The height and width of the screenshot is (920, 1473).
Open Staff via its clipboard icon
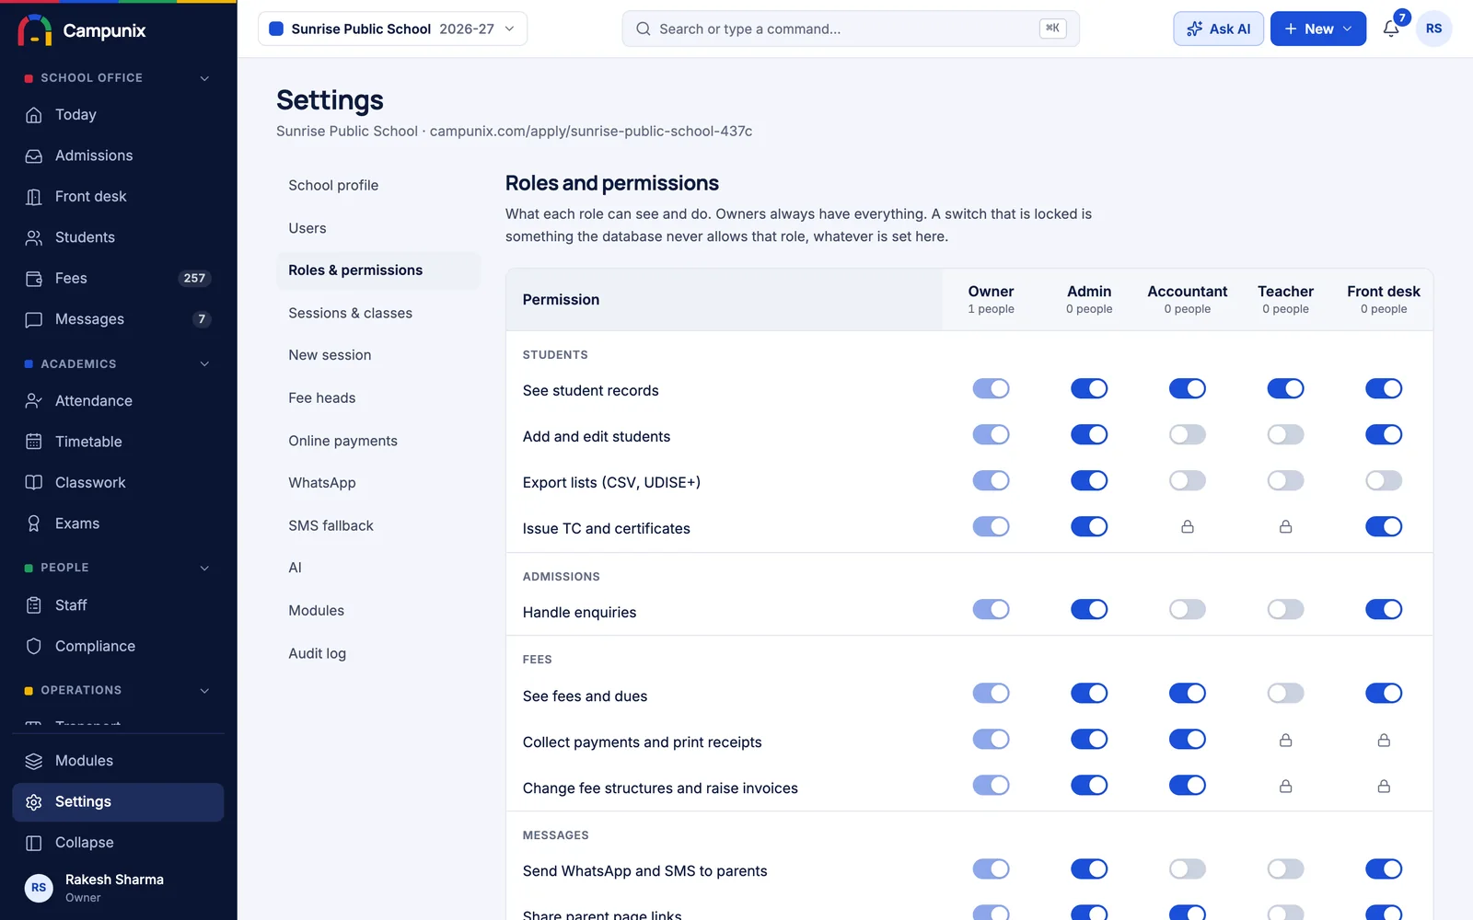tap(34, 605)
